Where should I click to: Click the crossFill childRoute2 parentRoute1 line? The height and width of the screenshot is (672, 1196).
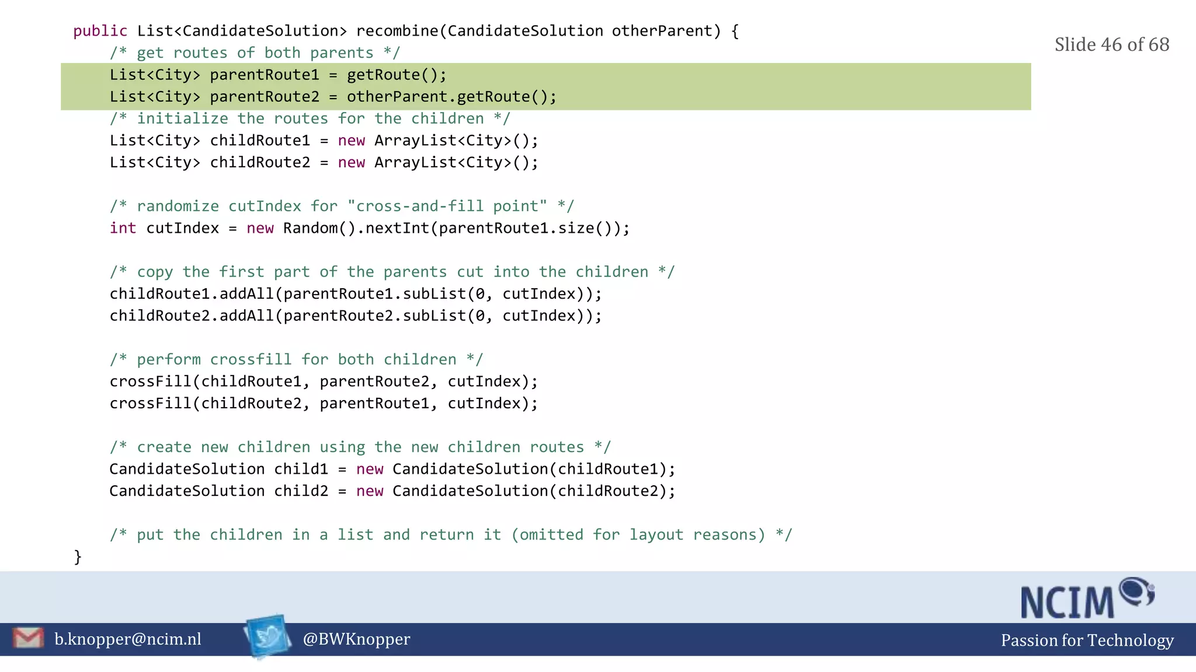(324, 404)
